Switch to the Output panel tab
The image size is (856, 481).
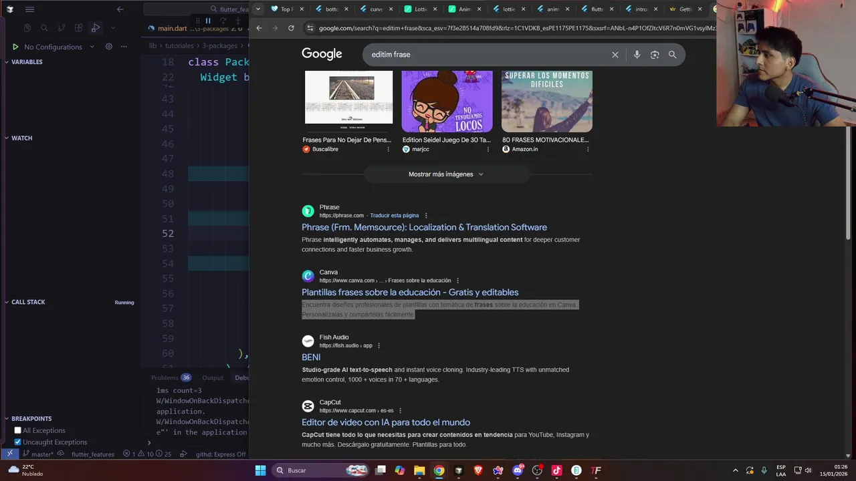click(213, 377)
